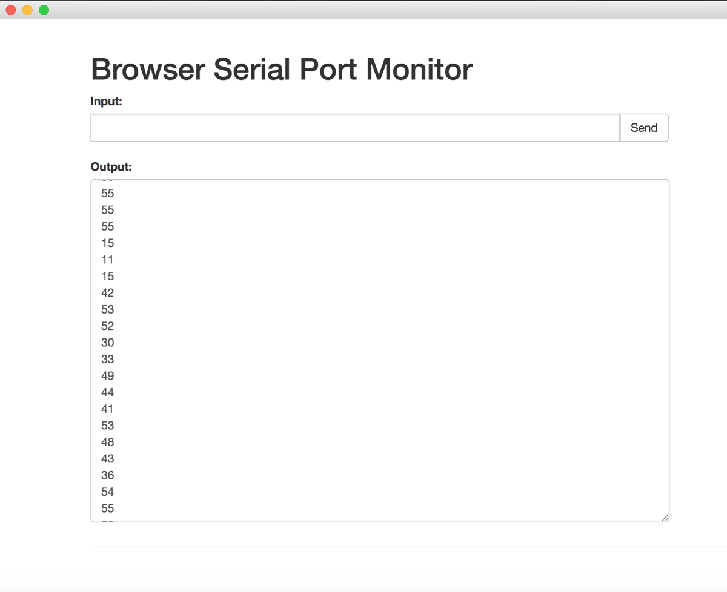Select the output value 42
The height and width of the screenshot is (592, 727).
(x=108, y=293)
